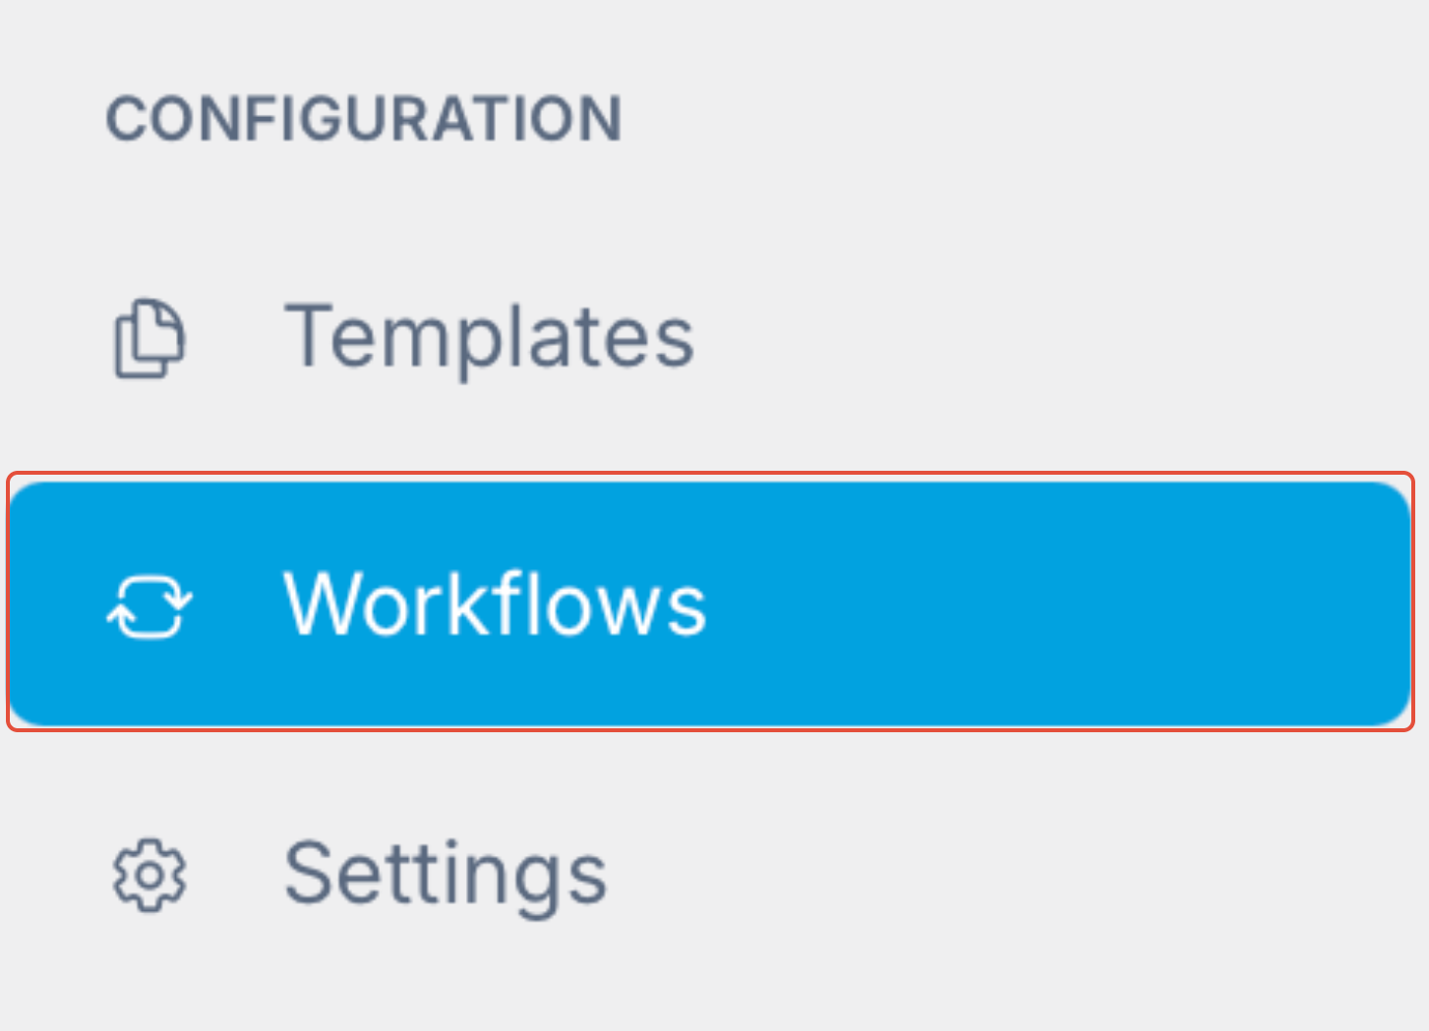Image resolution: width=1429 pixels, height=1031 pixels.
Task: Tap the cog icon next to Settings
Action: [x=149, y=874]
